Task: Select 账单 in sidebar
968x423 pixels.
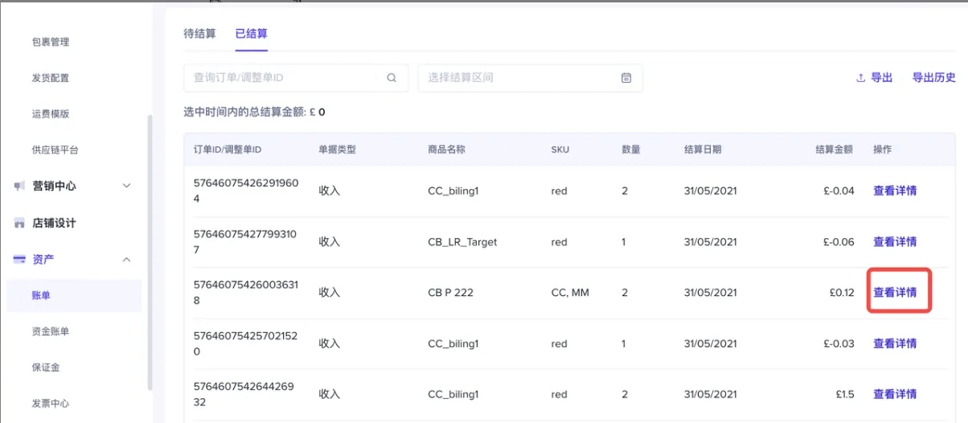Action: (74, 295)
